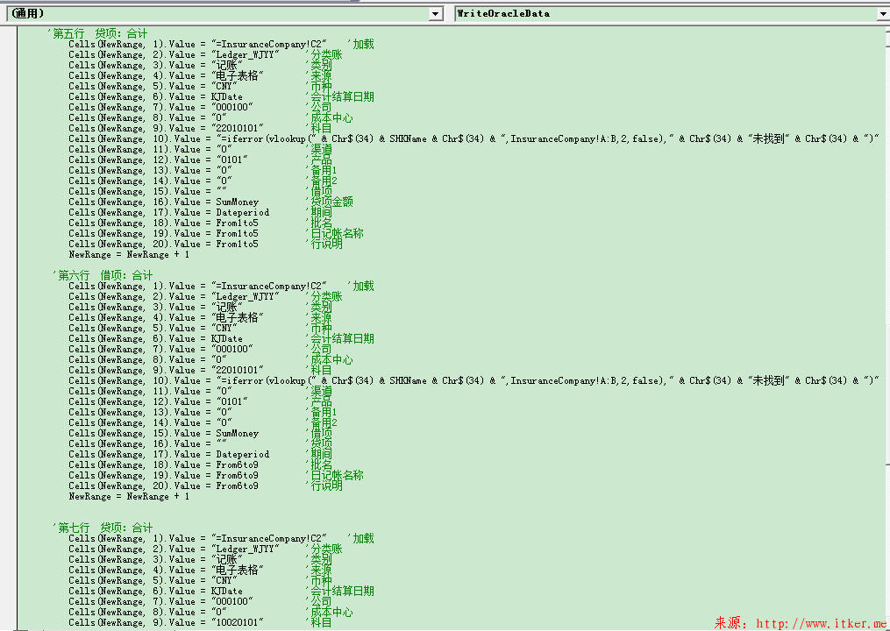Click the first NewRange = NewRange + 1 line

pyautogui.click(x=129, y=255)
